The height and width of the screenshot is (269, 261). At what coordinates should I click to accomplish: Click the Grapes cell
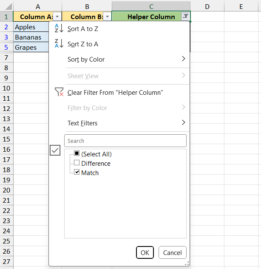pos(31,47)
